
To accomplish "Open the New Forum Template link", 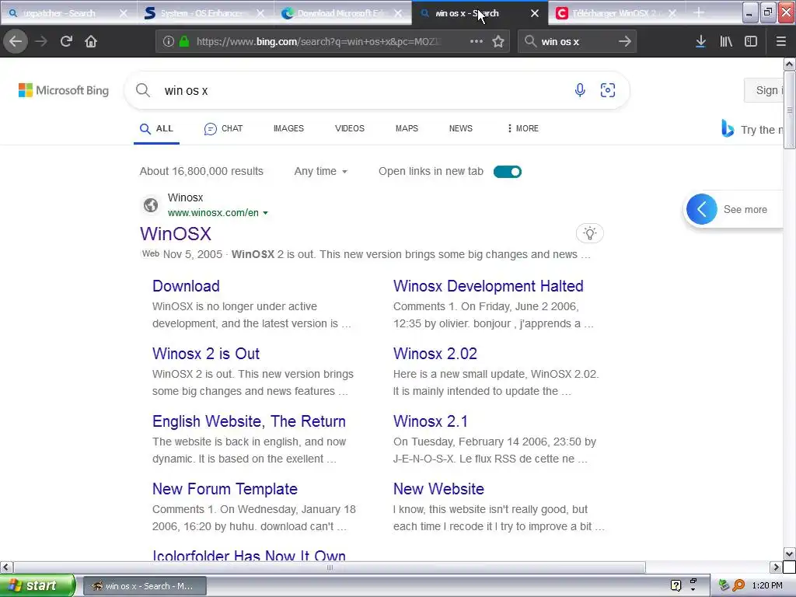I will pos(225,489).
